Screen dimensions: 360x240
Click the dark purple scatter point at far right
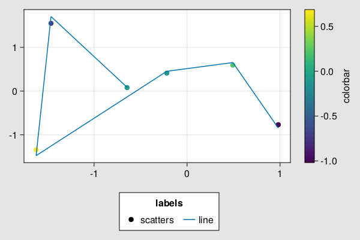(278, 125)
